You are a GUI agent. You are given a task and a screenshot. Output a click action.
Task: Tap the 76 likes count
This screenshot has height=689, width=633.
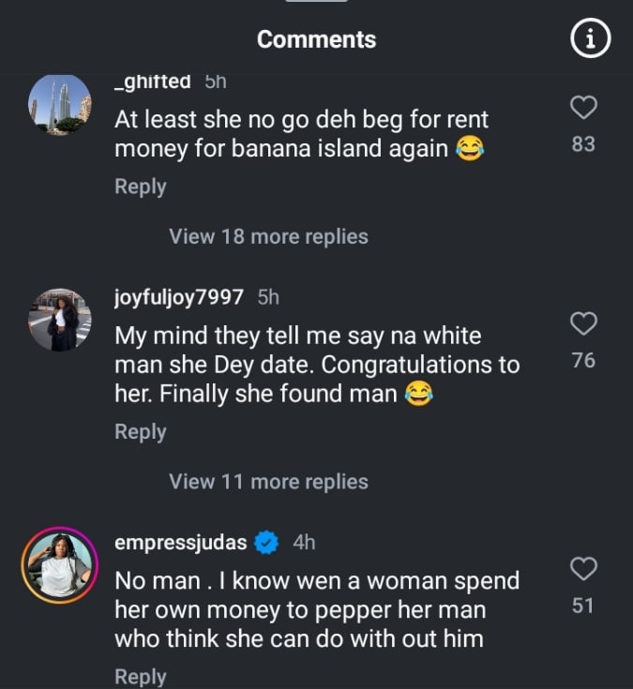click(x=583, y=360)
